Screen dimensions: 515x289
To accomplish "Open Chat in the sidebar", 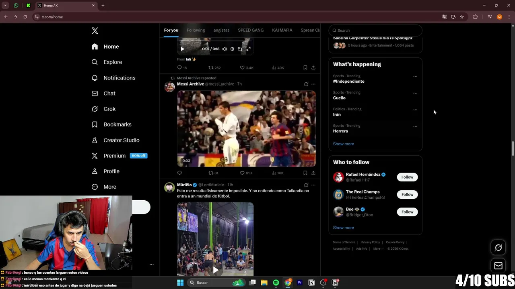I will [103, 94].
